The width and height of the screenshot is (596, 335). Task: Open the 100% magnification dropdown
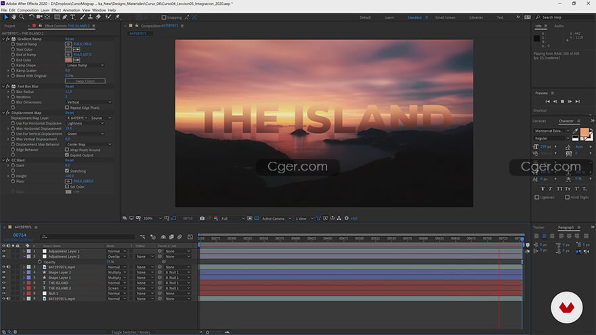click(x=152, y=219)
